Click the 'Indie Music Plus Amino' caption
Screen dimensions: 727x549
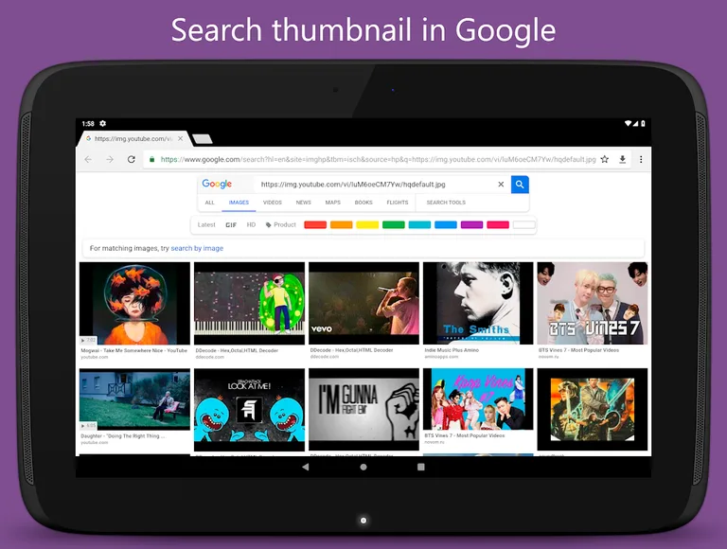(452, 350)
